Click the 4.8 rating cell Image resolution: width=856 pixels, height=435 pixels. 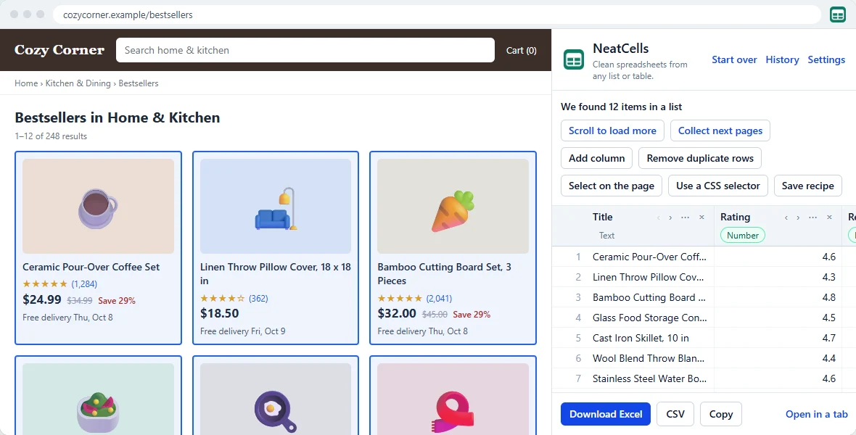click(778, 297)
